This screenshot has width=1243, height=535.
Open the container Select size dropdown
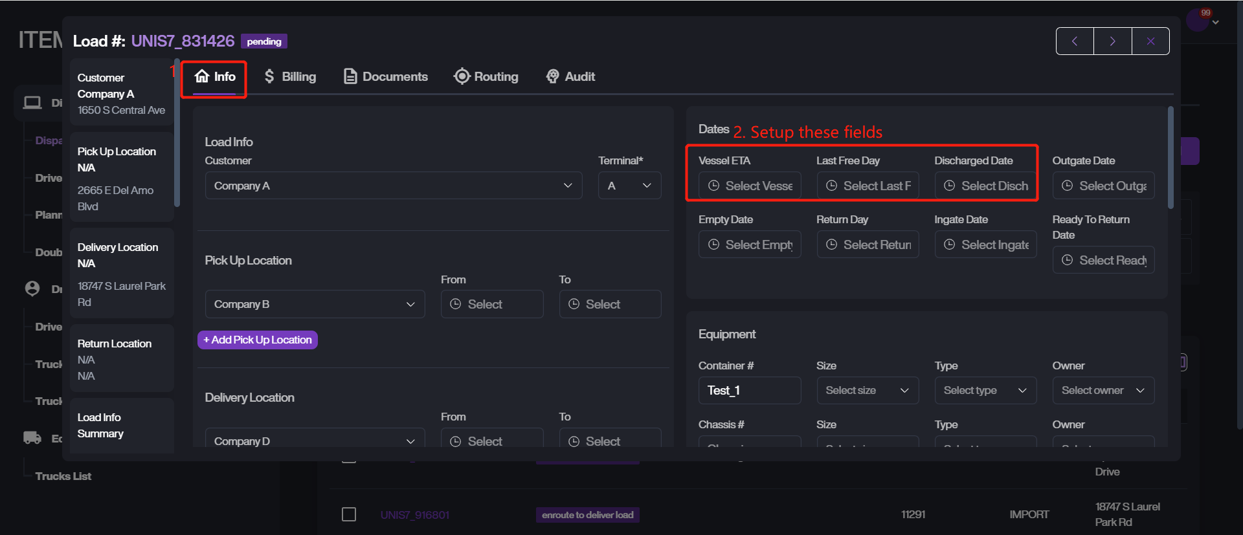tap(867, 391)
